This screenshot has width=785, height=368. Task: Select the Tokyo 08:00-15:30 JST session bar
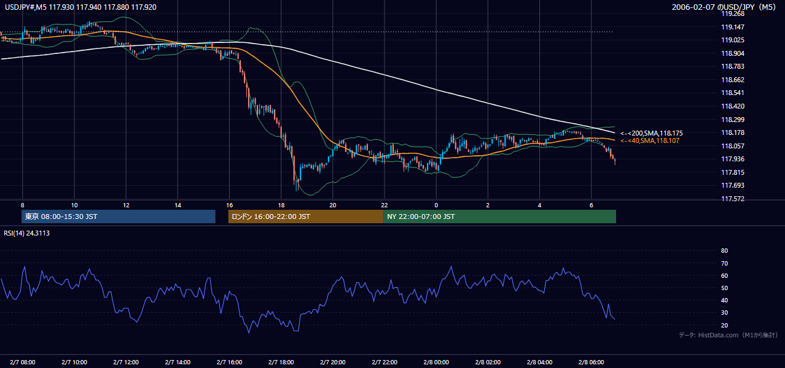point(118,217)
